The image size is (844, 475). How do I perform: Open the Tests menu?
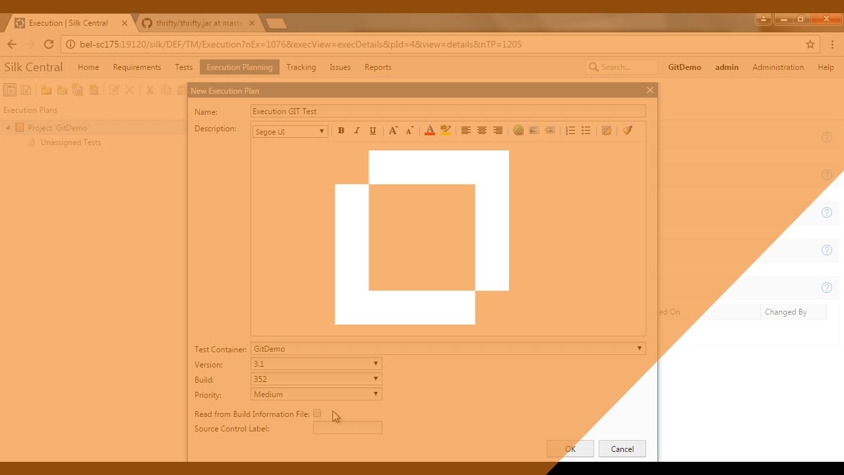184,67
